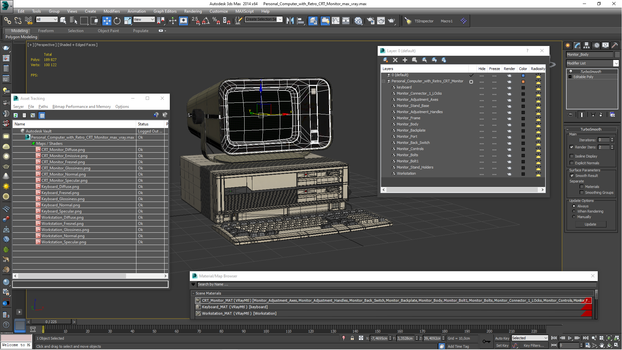Choose the Rectangular Selection Region tool

click(x=84, y=21)
